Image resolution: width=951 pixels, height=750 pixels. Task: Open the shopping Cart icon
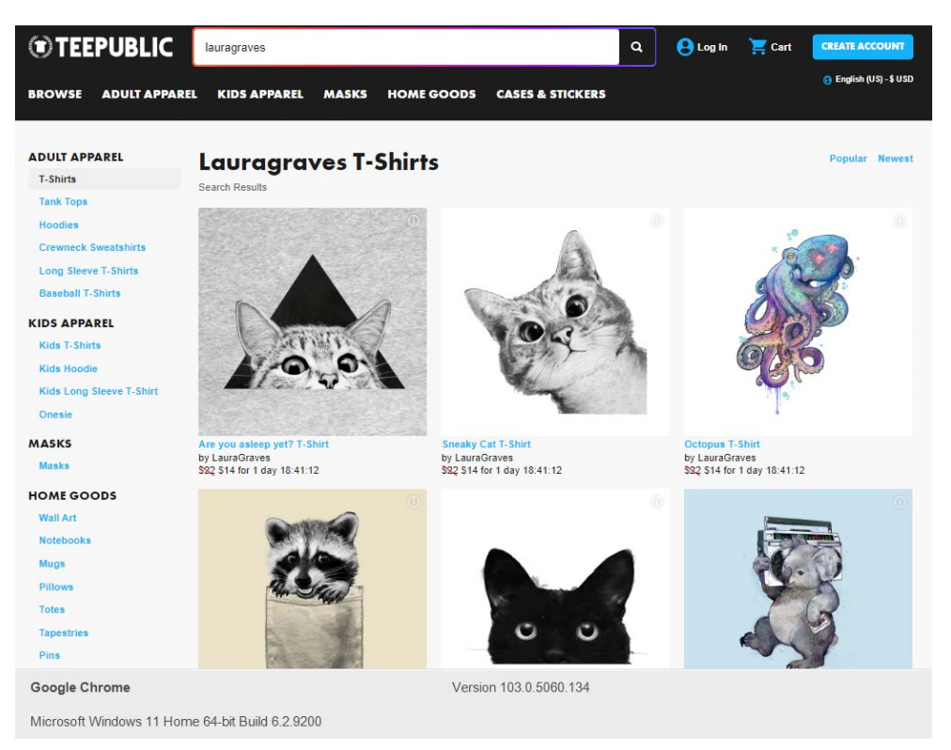click(x=757, y=47)
